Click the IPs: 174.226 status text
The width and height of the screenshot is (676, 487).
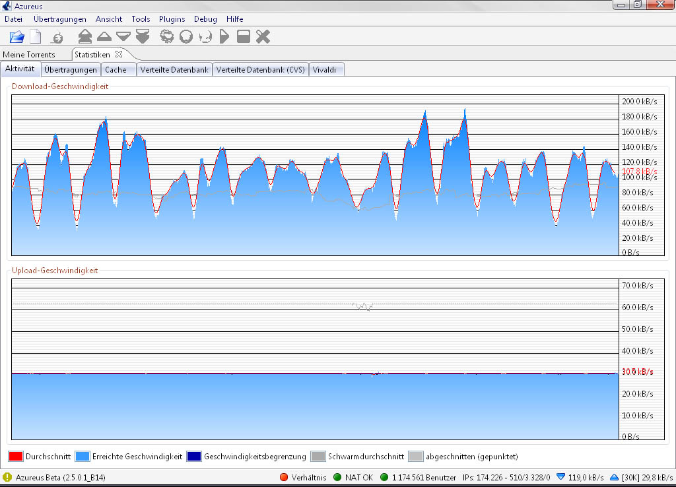pyautogui.click(x=506, y=477)
